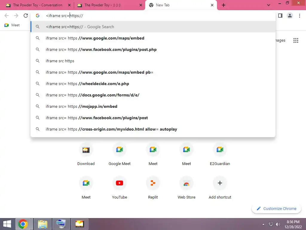Click the Add shortcut button
Image resolution: width=306 pixels, height=230 pixels.
pos(220,188)
